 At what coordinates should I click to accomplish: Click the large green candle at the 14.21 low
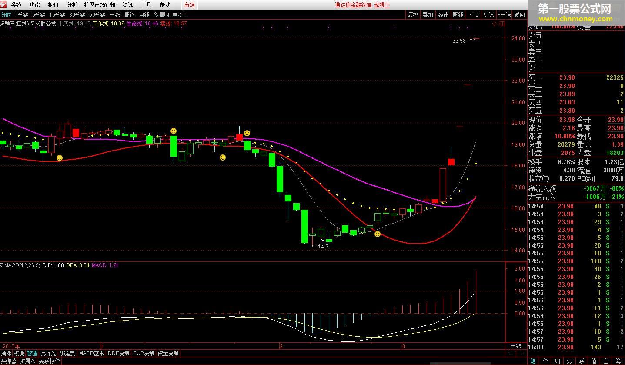click(304, 226)
